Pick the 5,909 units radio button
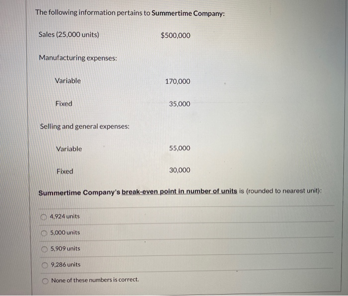 [45, 248]
